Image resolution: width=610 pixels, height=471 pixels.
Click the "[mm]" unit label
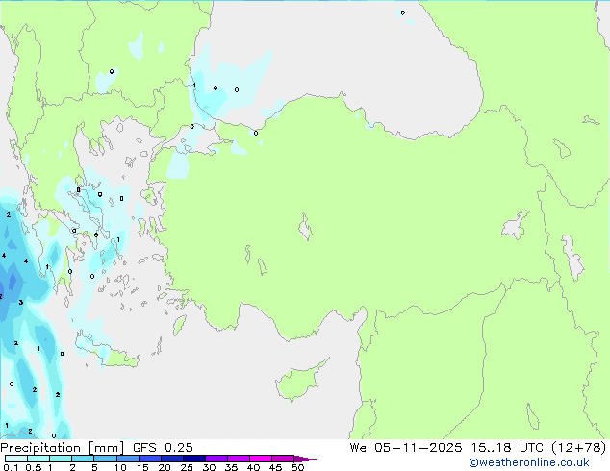coord(107,448)
